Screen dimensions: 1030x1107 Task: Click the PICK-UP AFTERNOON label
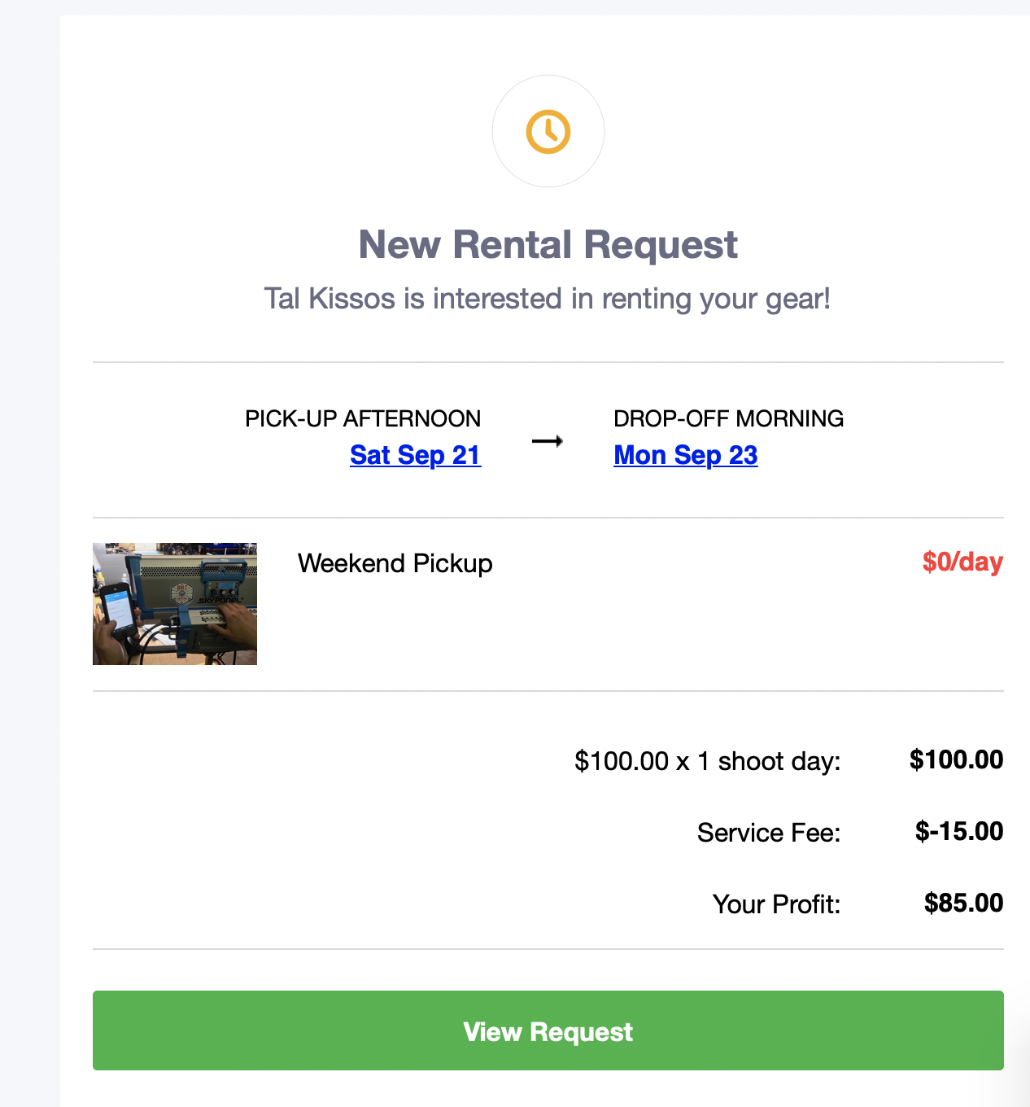click(x=363, y=418)
